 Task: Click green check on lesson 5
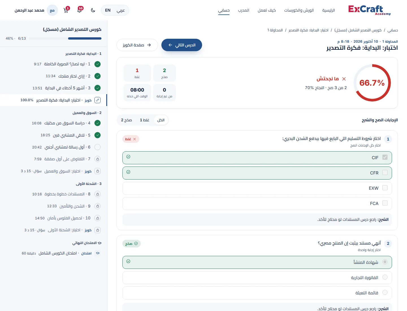(x=98, y=135)
